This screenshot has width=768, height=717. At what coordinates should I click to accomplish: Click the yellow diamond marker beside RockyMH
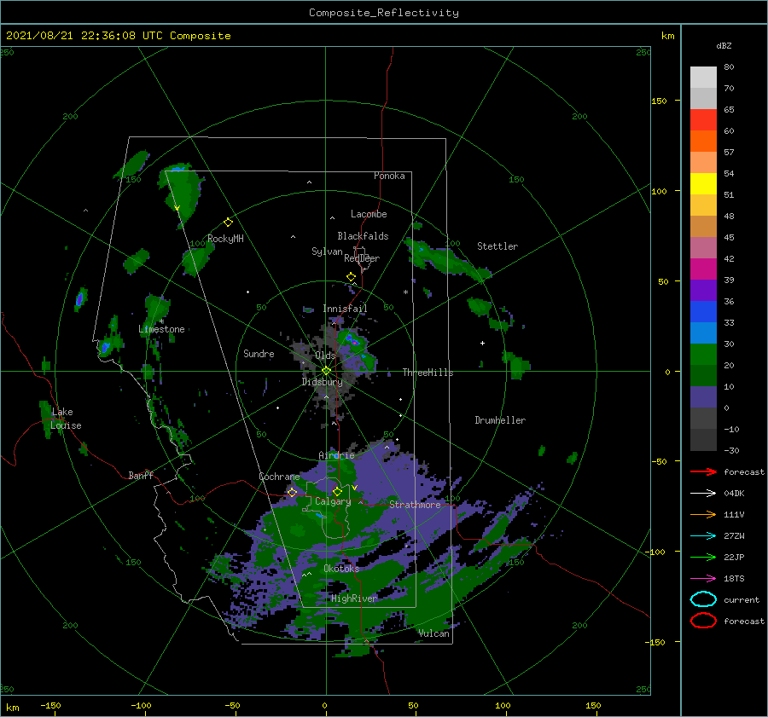228,223
